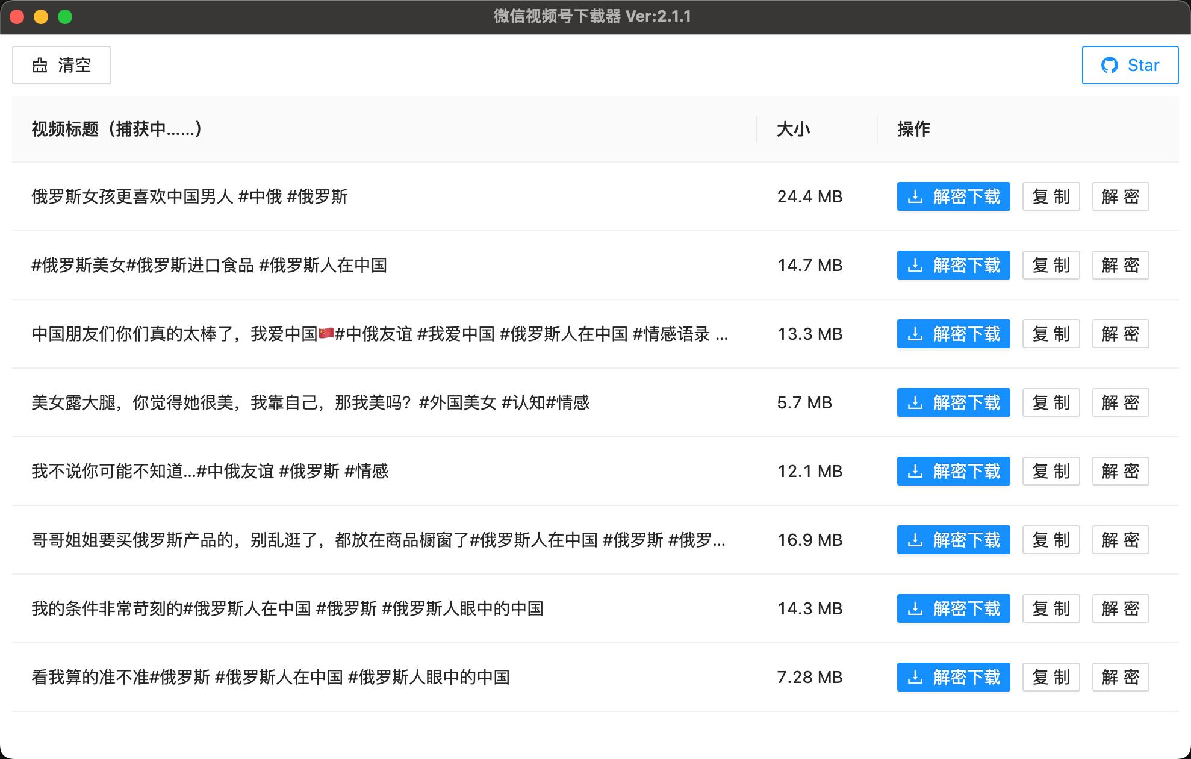Copy the link of 俄罗斯女孩更喜欢中国男人 video

tap(1050, 196)
